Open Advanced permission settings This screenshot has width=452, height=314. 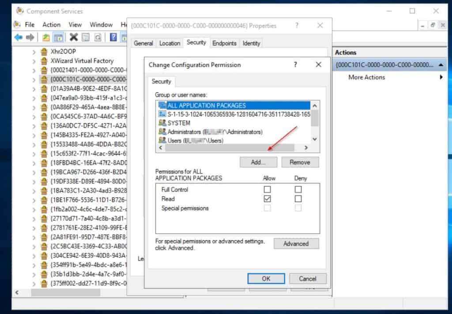pyautogui.click(x=296, y=244)
